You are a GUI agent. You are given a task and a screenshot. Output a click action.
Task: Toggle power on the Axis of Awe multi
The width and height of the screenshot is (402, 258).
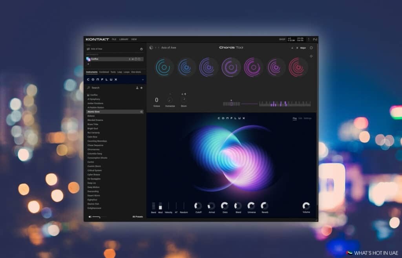(x=141, y=49)
